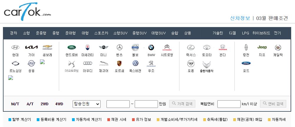Open the Mercedes-Benz (벤츠) star logo
Screen dimensions: 295x127
pyautogui.click(x=119, y=47)
